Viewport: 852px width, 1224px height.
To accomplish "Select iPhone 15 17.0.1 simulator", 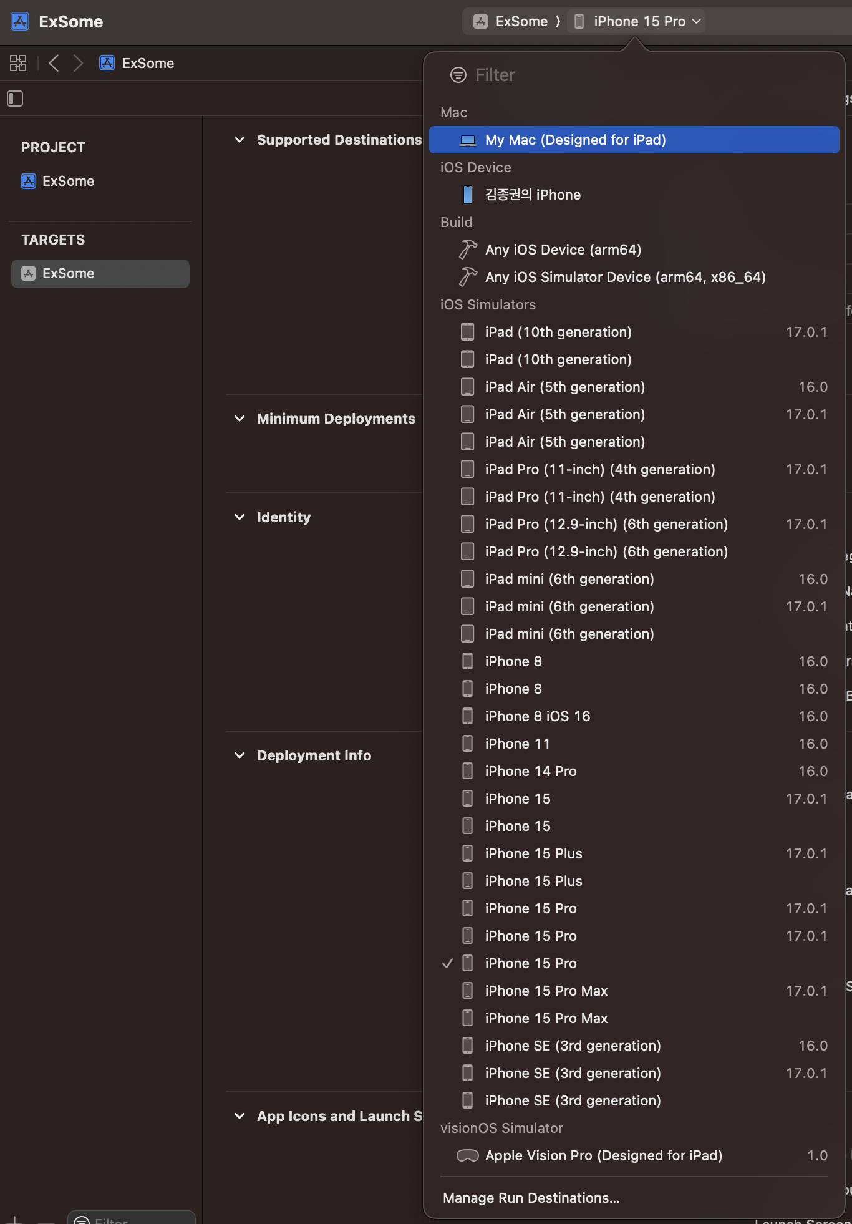I will click(634, 799).
